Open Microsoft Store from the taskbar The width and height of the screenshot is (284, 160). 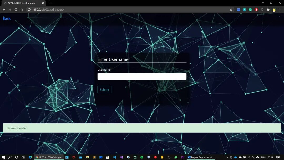click(108, 157)
